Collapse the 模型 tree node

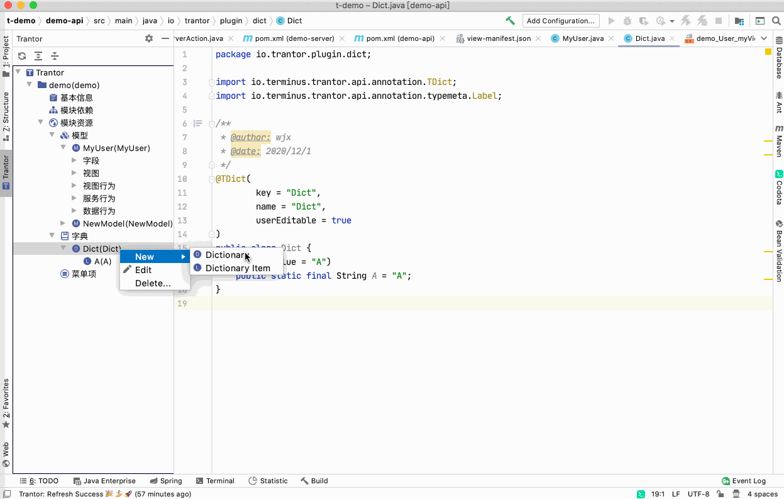52,135
